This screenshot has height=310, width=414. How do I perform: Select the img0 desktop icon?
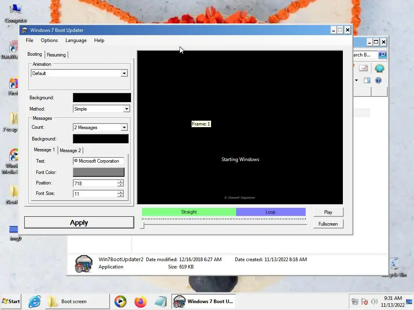tap(15, 233)
